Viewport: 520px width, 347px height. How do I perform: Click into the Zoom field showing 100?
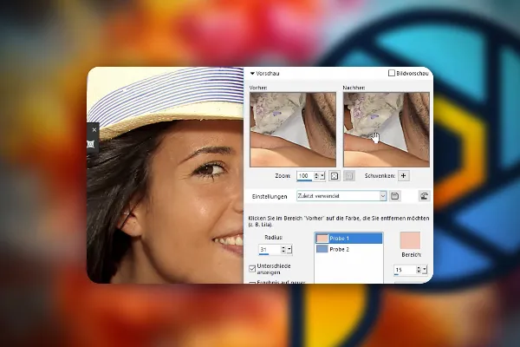305,175
